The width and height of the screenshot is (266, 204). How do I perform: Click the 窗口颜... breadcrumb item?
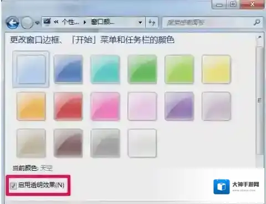pos(103,22)
